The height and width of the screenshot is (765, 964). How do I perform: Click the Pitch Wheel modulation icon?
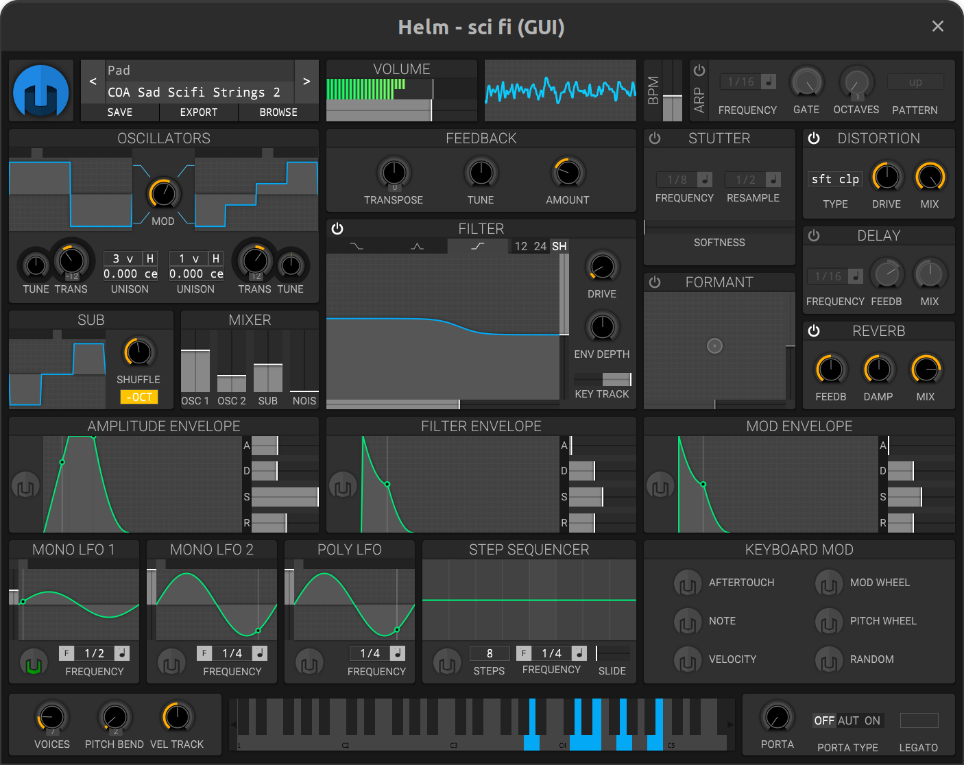[x=829, y=622]
